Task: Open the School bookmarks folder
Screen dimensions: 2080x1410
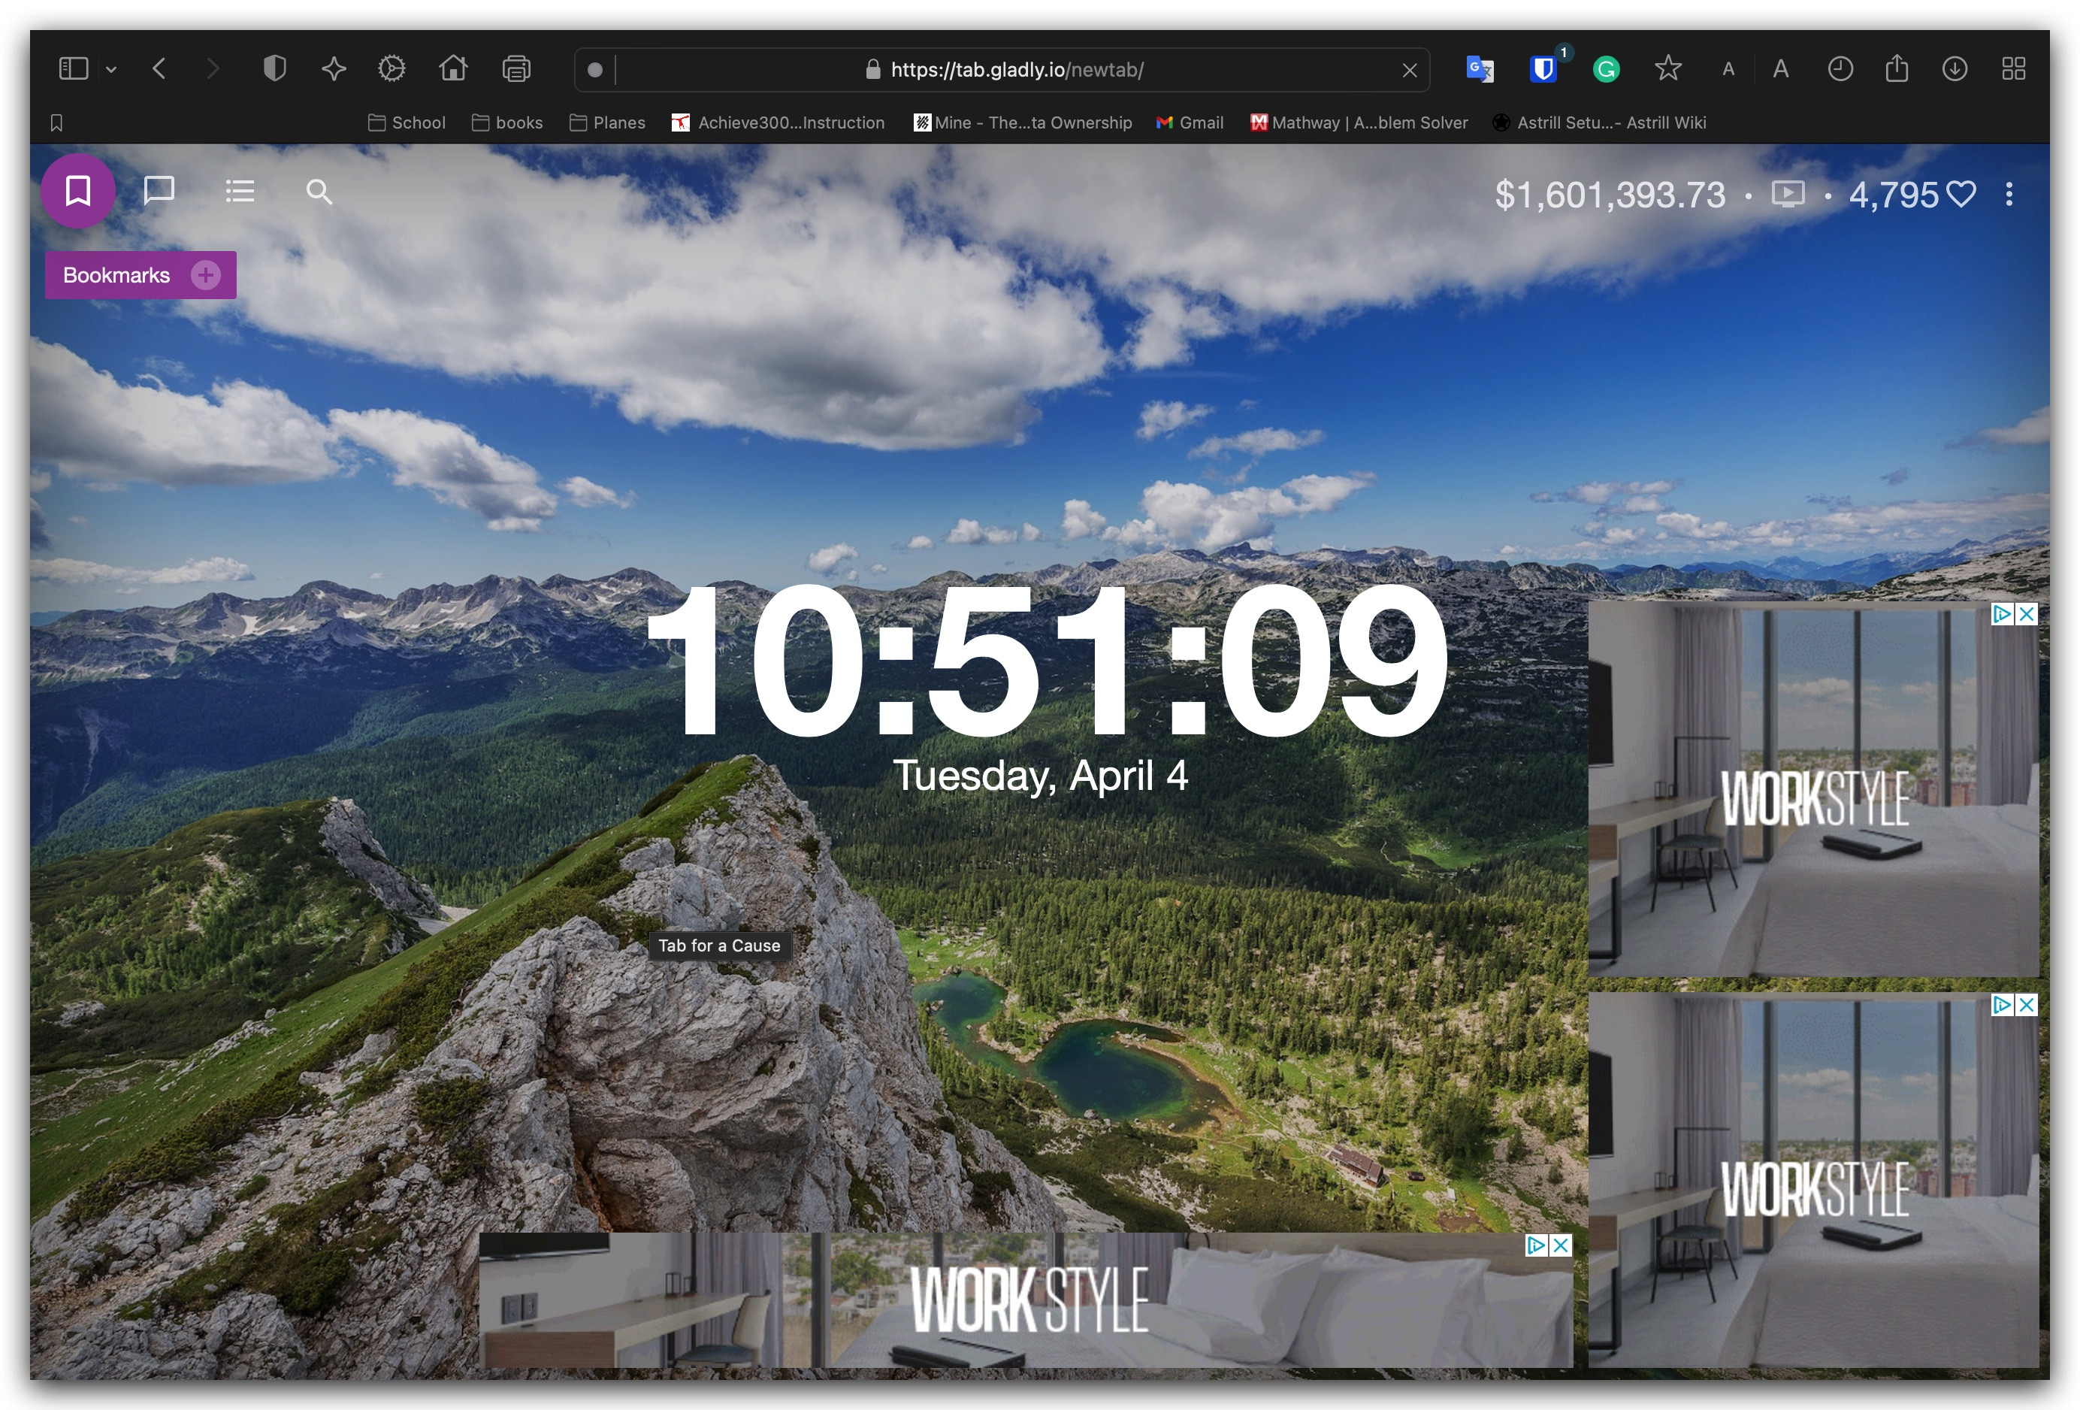Action: (x=407, y=123)
